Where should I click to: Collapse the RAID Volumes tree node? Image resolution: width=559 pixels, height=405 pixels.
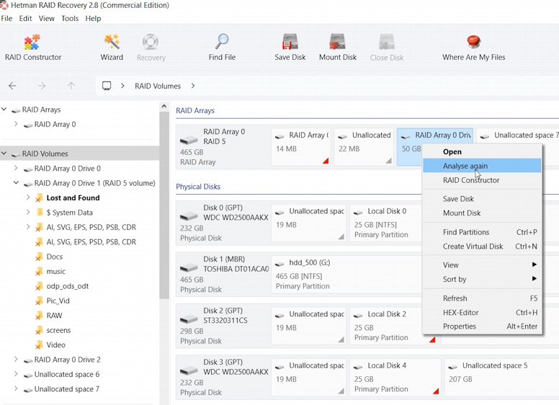(x=4, y=153)
